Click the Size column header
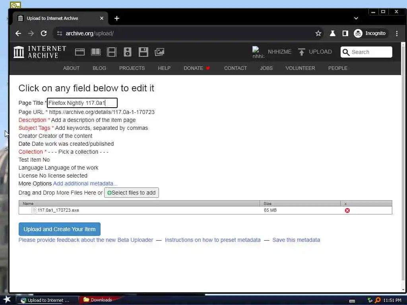Image resolution: width=407 pixels, height=305 pixels. tap(300, 204)
